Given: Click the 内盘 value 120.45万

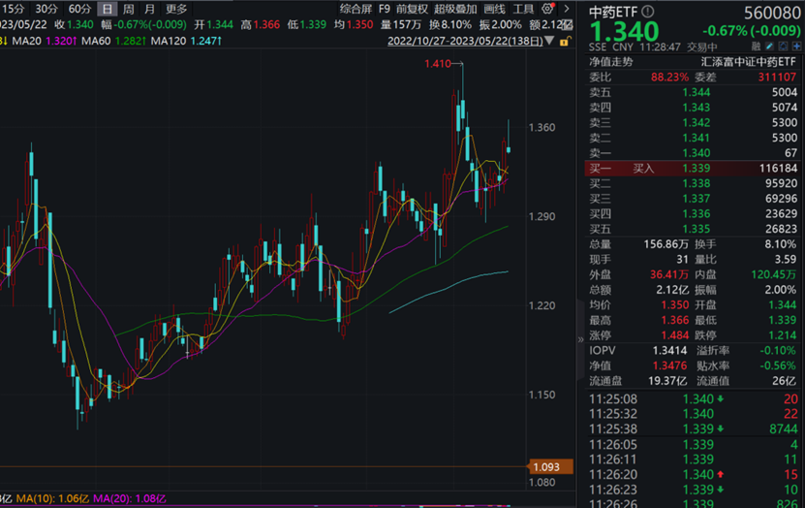Looking at the screenshot, I should click(774, 274).
